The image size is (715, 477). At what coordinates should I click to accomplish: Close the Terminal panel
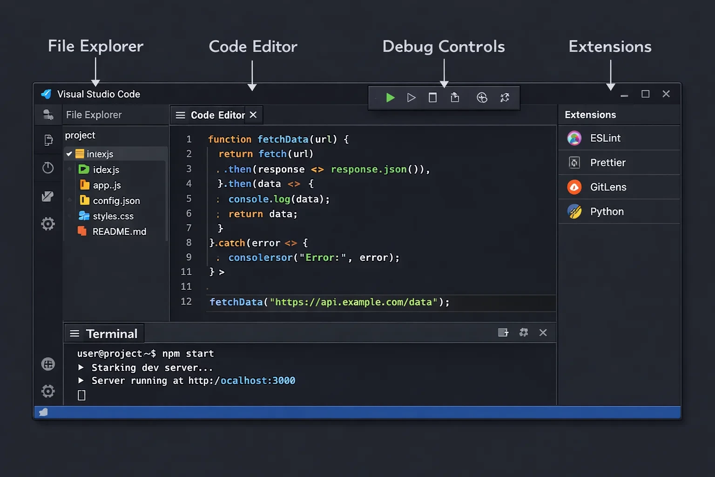point(543,333)
